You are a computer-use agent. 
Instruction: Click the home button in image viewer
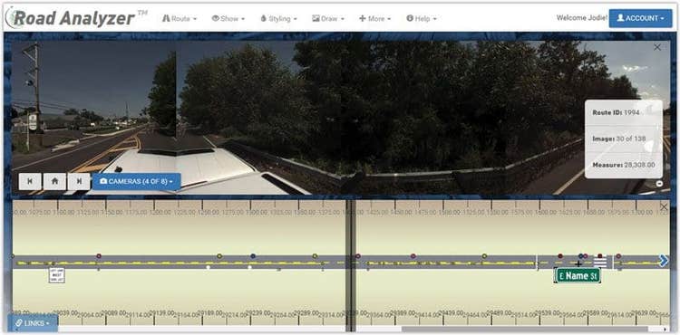point(54,181)
